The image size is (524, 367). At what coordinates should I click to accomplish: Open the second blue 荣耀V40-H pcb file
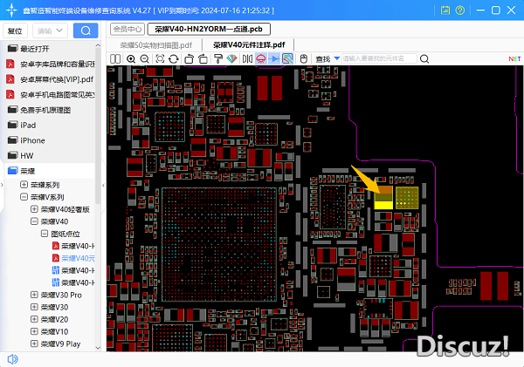click(x=73, y=283)
